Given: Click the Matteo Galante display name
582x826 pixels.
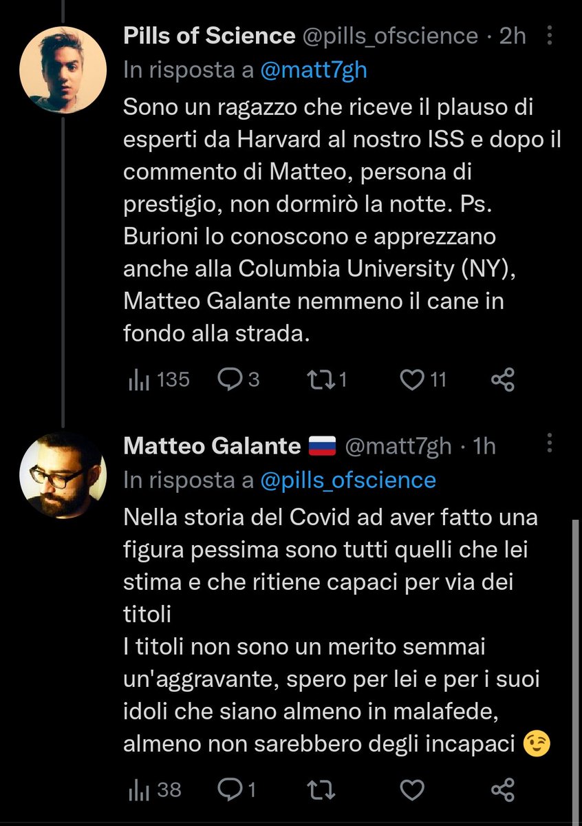Looking at the screenshot, I should pos(212,446).
